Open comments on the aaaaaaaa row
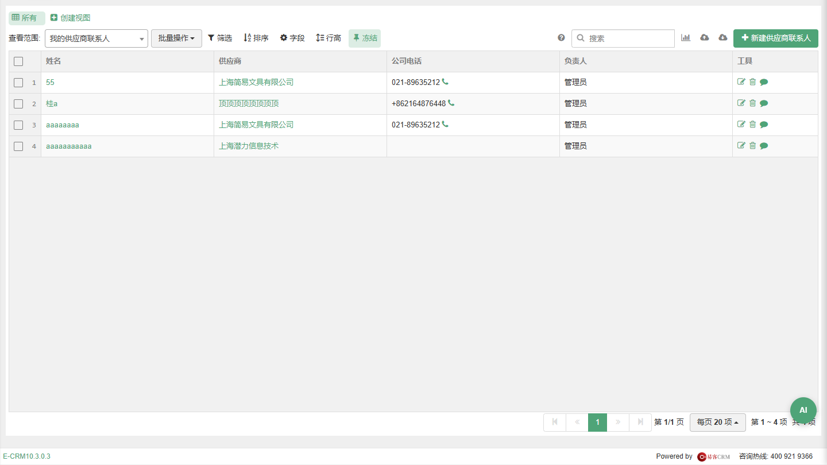 coord(764,125)
